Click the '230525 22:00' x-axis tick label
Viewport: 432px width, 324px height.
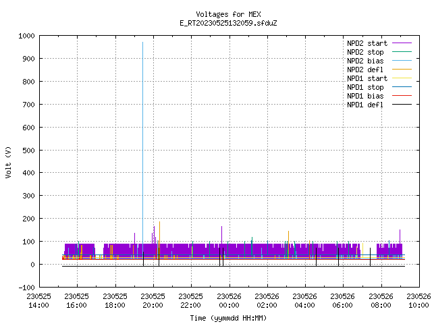pos(191,301)
